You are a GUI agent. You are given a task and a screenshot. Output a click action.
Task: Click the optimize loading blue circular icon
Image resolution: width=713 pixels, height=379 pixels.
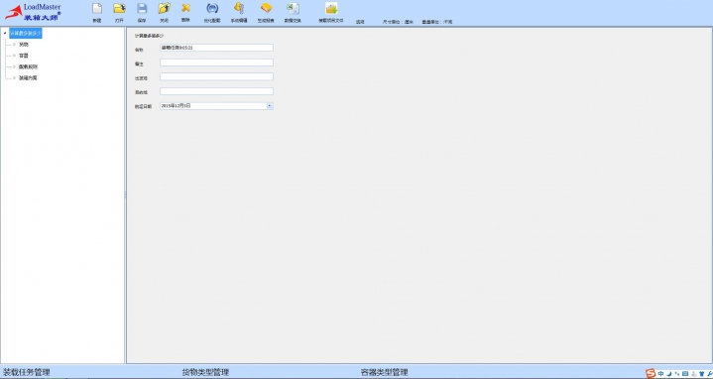tap(212, 8)
